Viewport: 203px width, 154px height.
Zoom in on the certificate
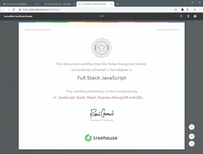point(192,136)
